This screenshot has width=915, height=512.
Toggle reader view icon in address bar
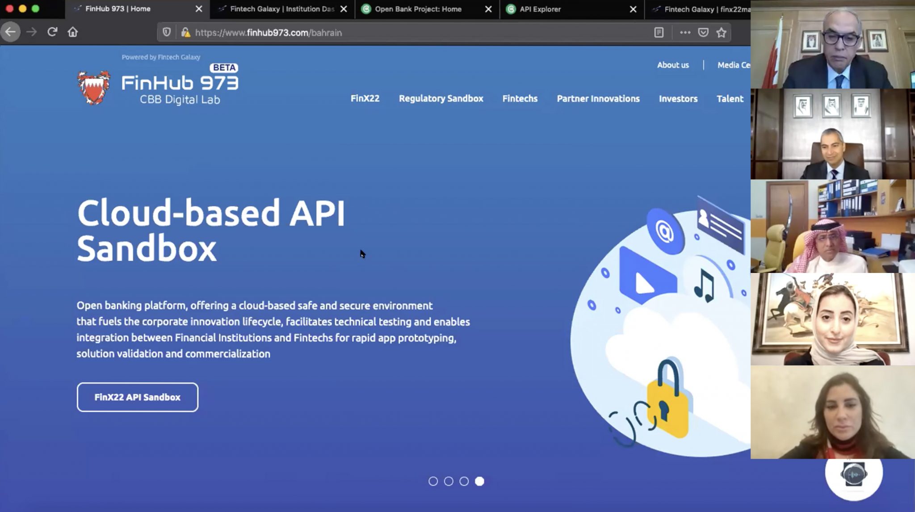[x=659, y=32]
